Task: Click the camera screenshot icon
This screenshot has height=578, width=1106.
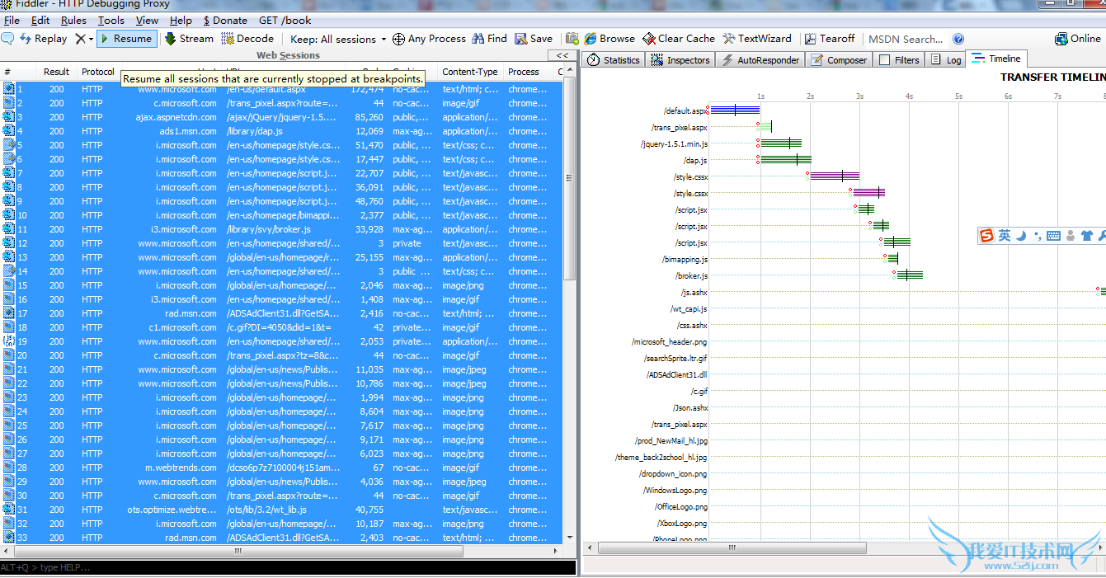Action: 572,39
